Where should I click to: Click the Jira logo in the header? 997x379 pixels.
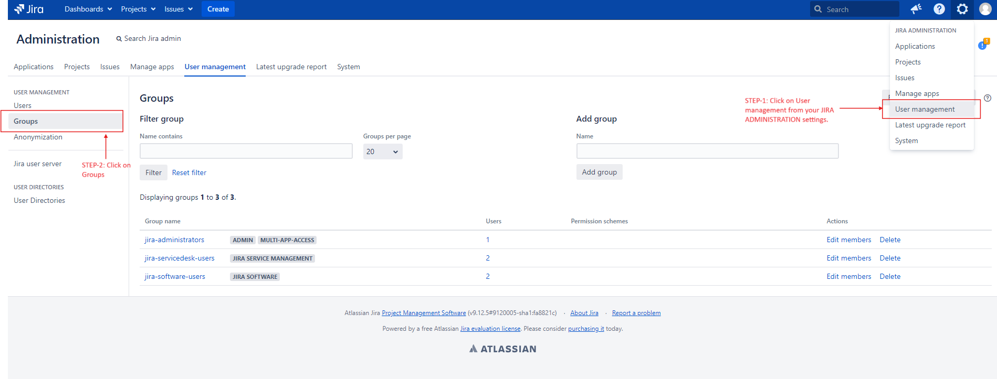(x=29, y=9)
